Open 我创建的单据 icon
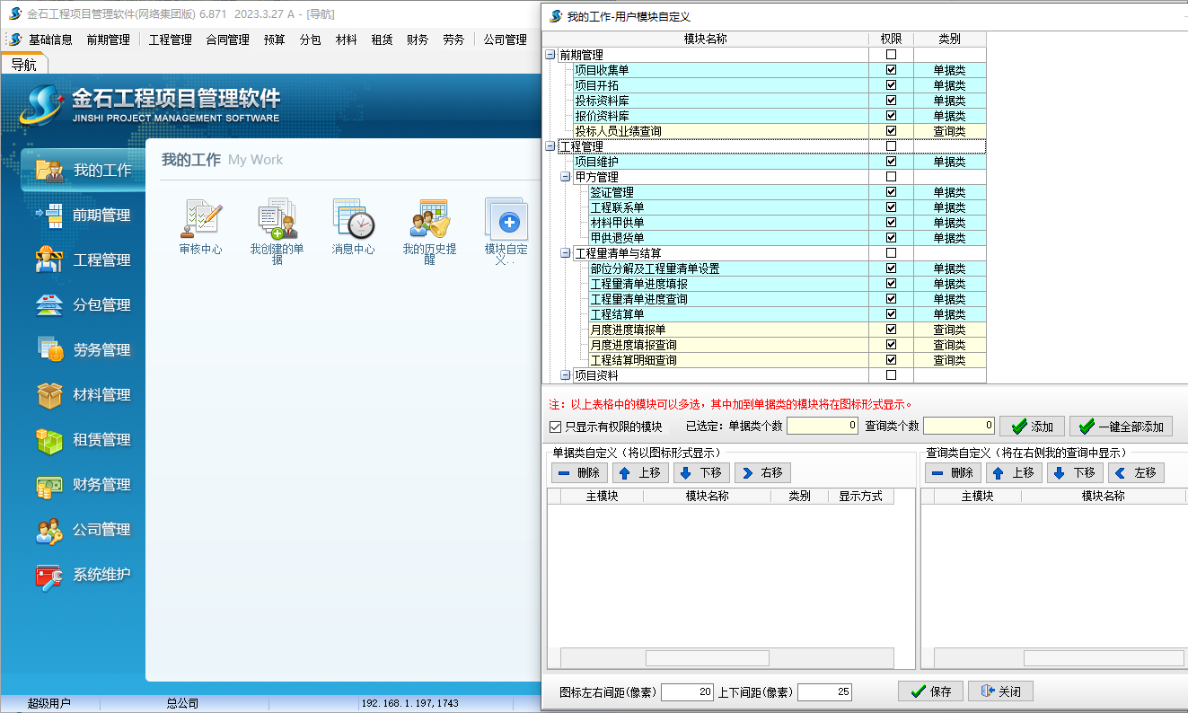Screen dimensions: 1188x713 277,220
